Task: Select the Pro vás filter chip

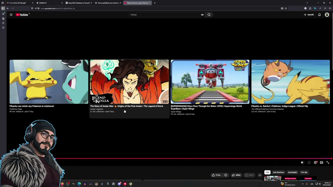Action: tap(304, 172)
